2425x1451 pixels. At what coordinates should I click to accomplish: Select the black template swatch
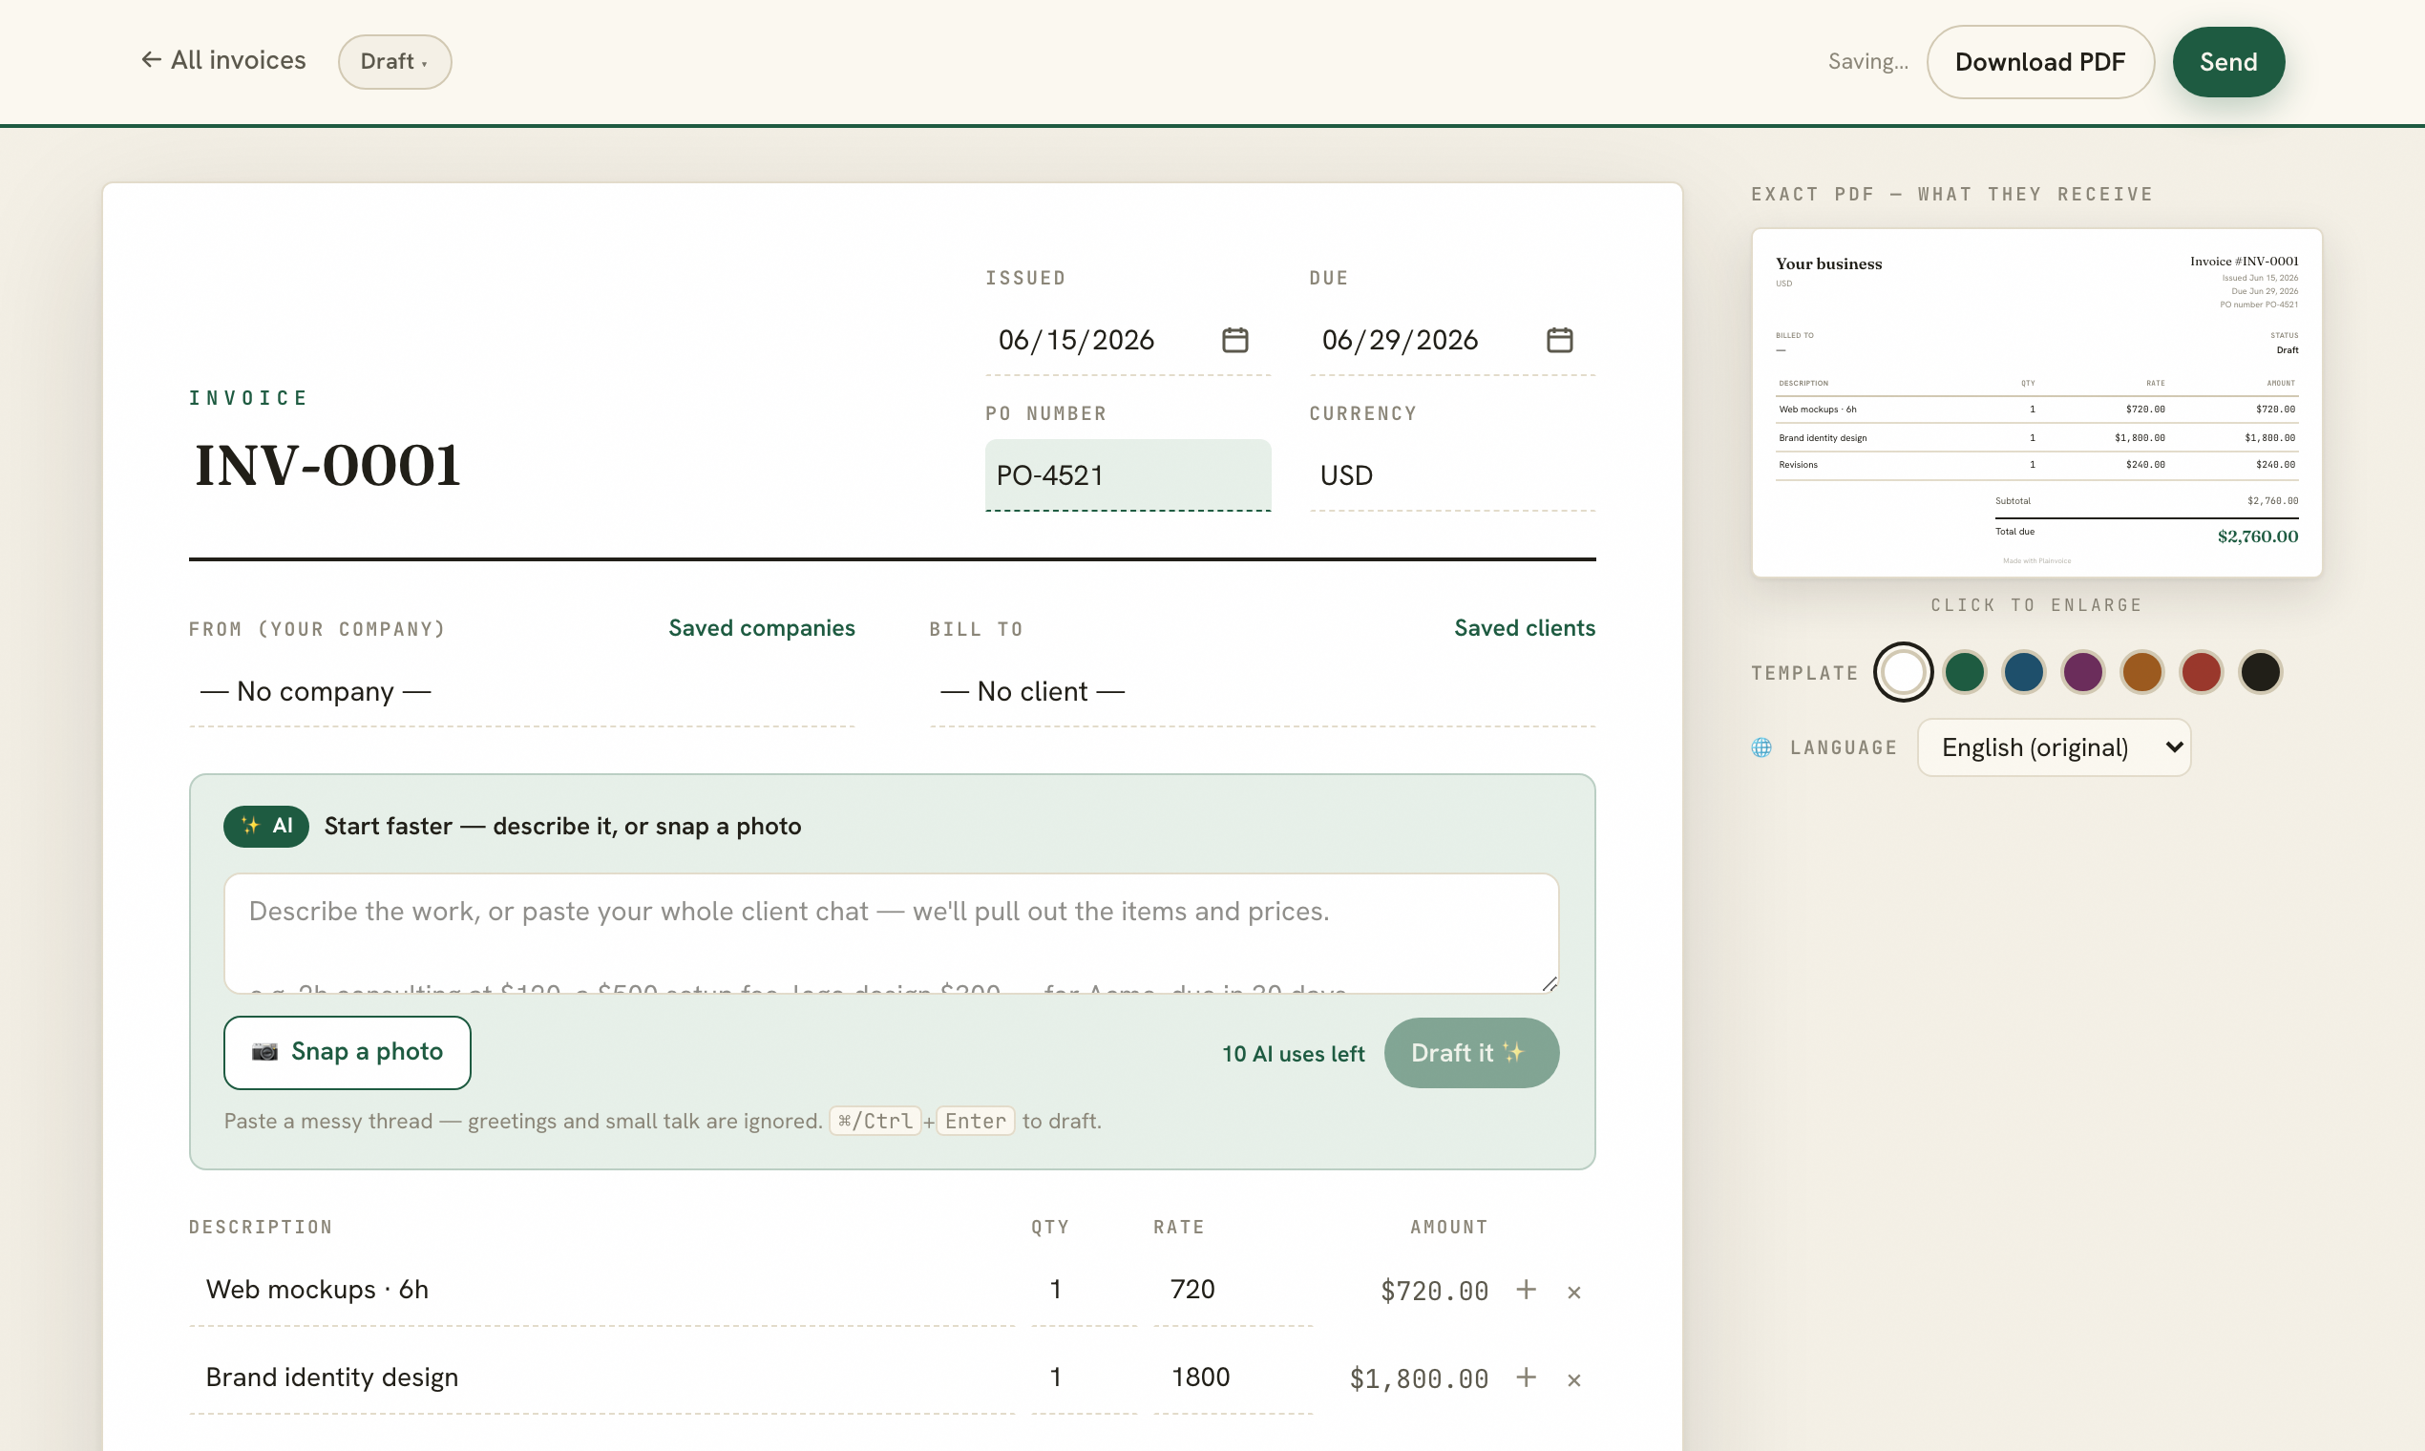[2260, 672]
